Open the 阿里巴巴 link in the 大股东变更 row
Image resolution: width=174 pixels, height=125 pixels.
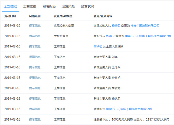click(x=148, y=36)
